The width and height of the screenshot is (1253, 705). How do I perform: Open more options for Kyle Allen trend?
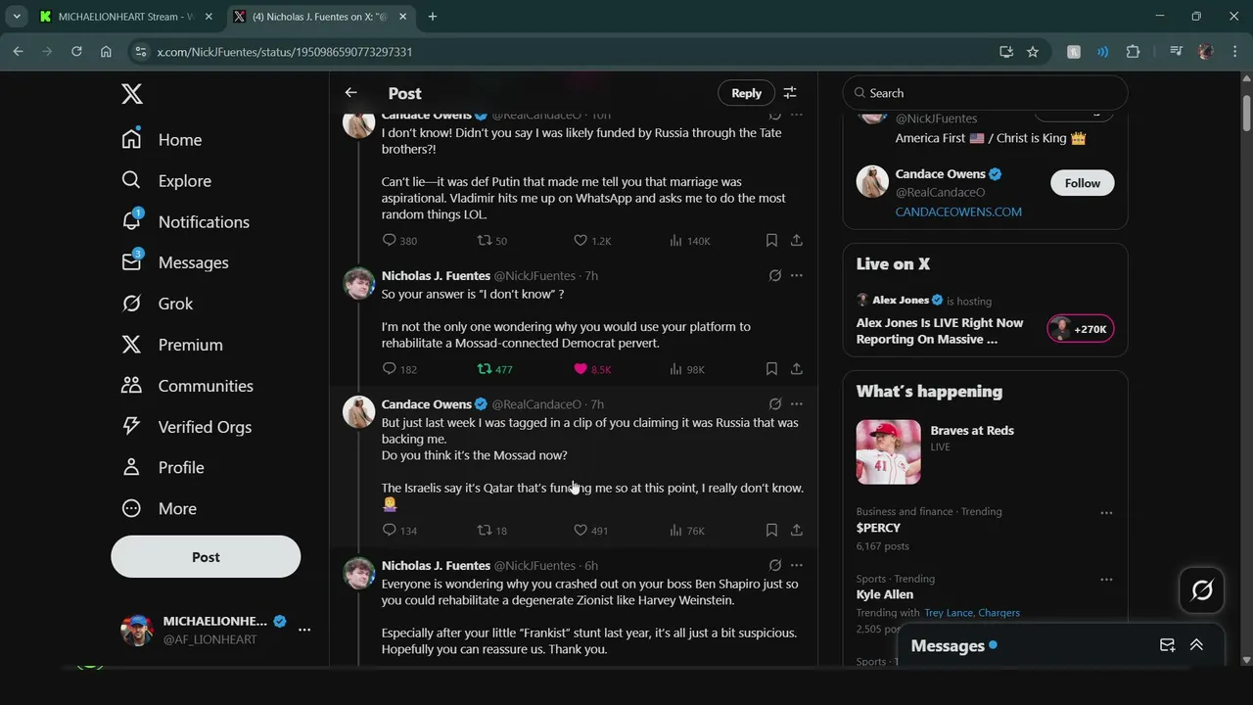click(x=1106, y=580)
